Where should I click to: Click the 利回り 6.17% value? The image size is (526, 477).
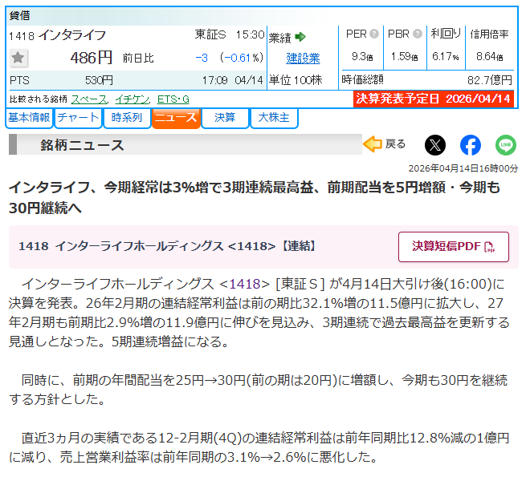tap(446, 57)
